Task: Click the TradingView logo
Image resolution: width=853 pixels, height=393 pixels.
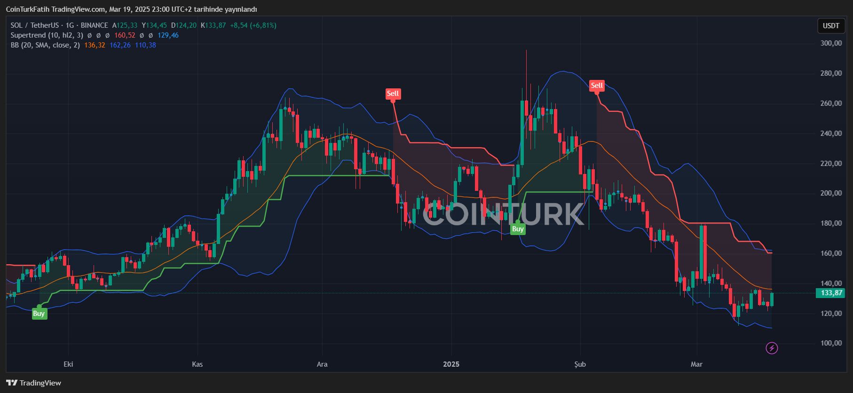Action: point(34,383)
